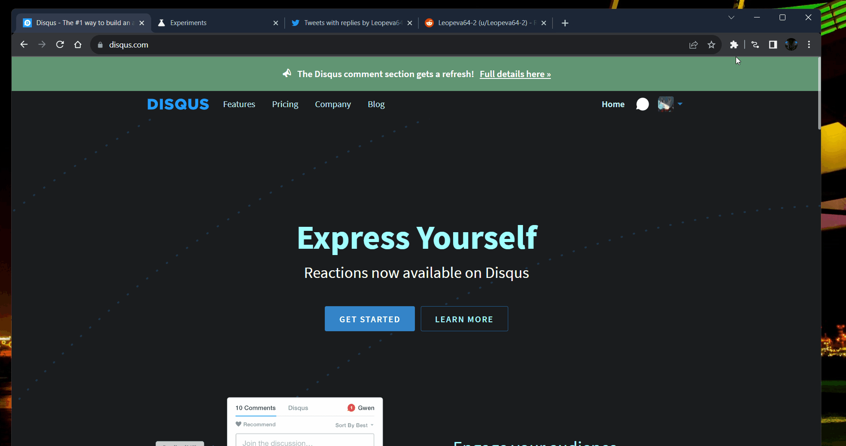View site info via the lock icon
846x446 pixels.
[100, 45]
